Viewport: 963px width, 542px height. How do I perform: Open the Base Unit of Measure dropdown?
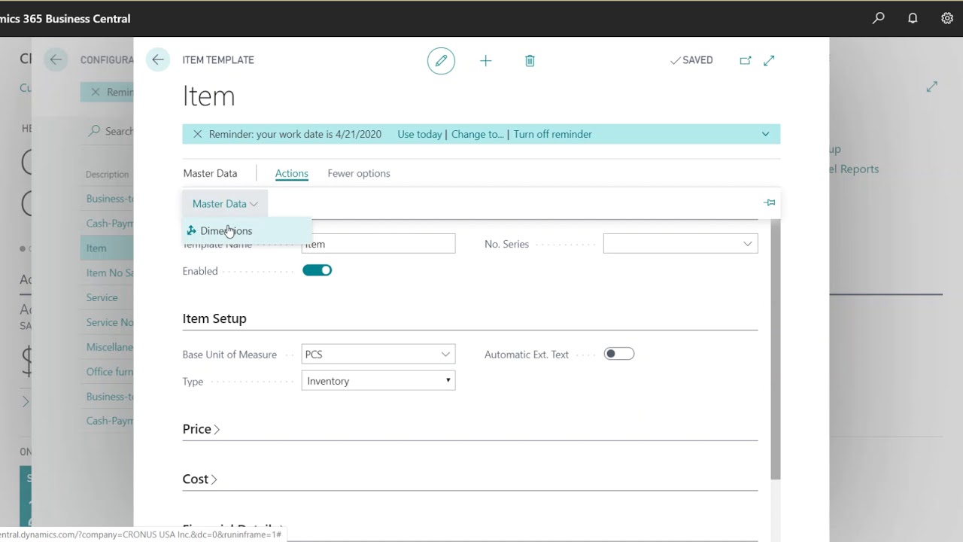coord(445,355)
